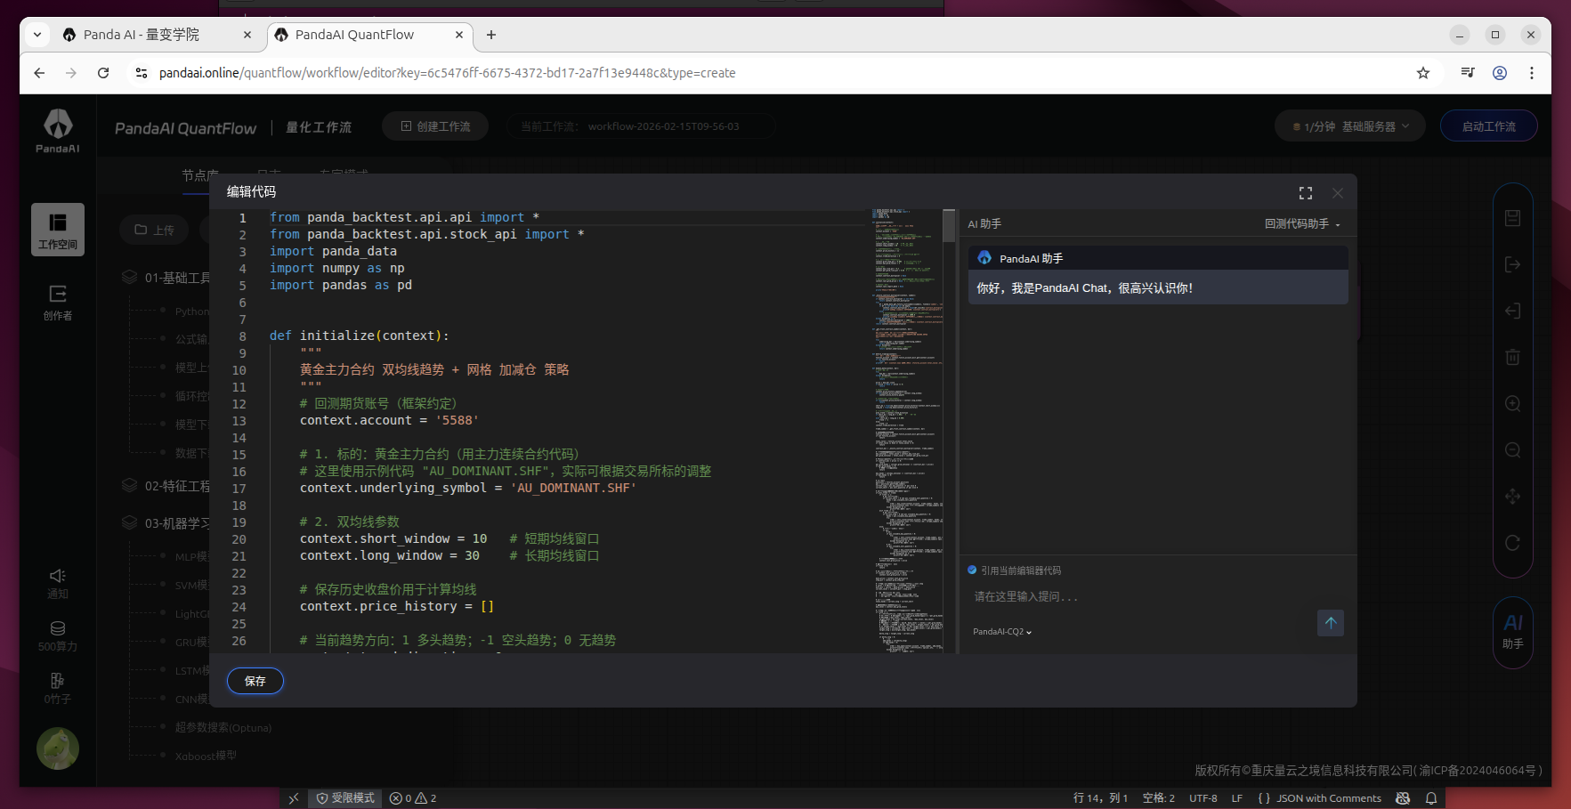Zoom in on the workflow canvas

coord(1512,403)
